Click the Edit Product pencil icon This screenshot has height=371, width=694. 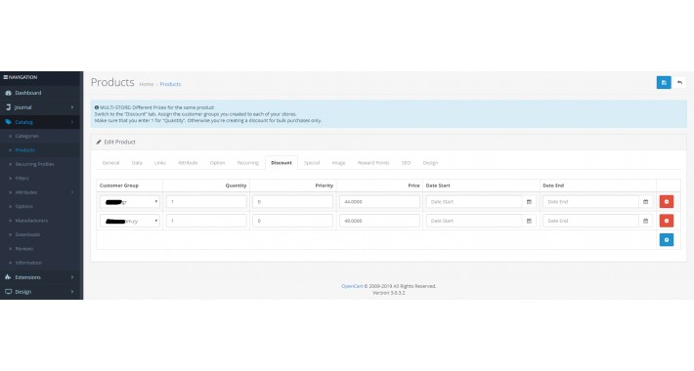pyautogui.click(x=99, y=142)
